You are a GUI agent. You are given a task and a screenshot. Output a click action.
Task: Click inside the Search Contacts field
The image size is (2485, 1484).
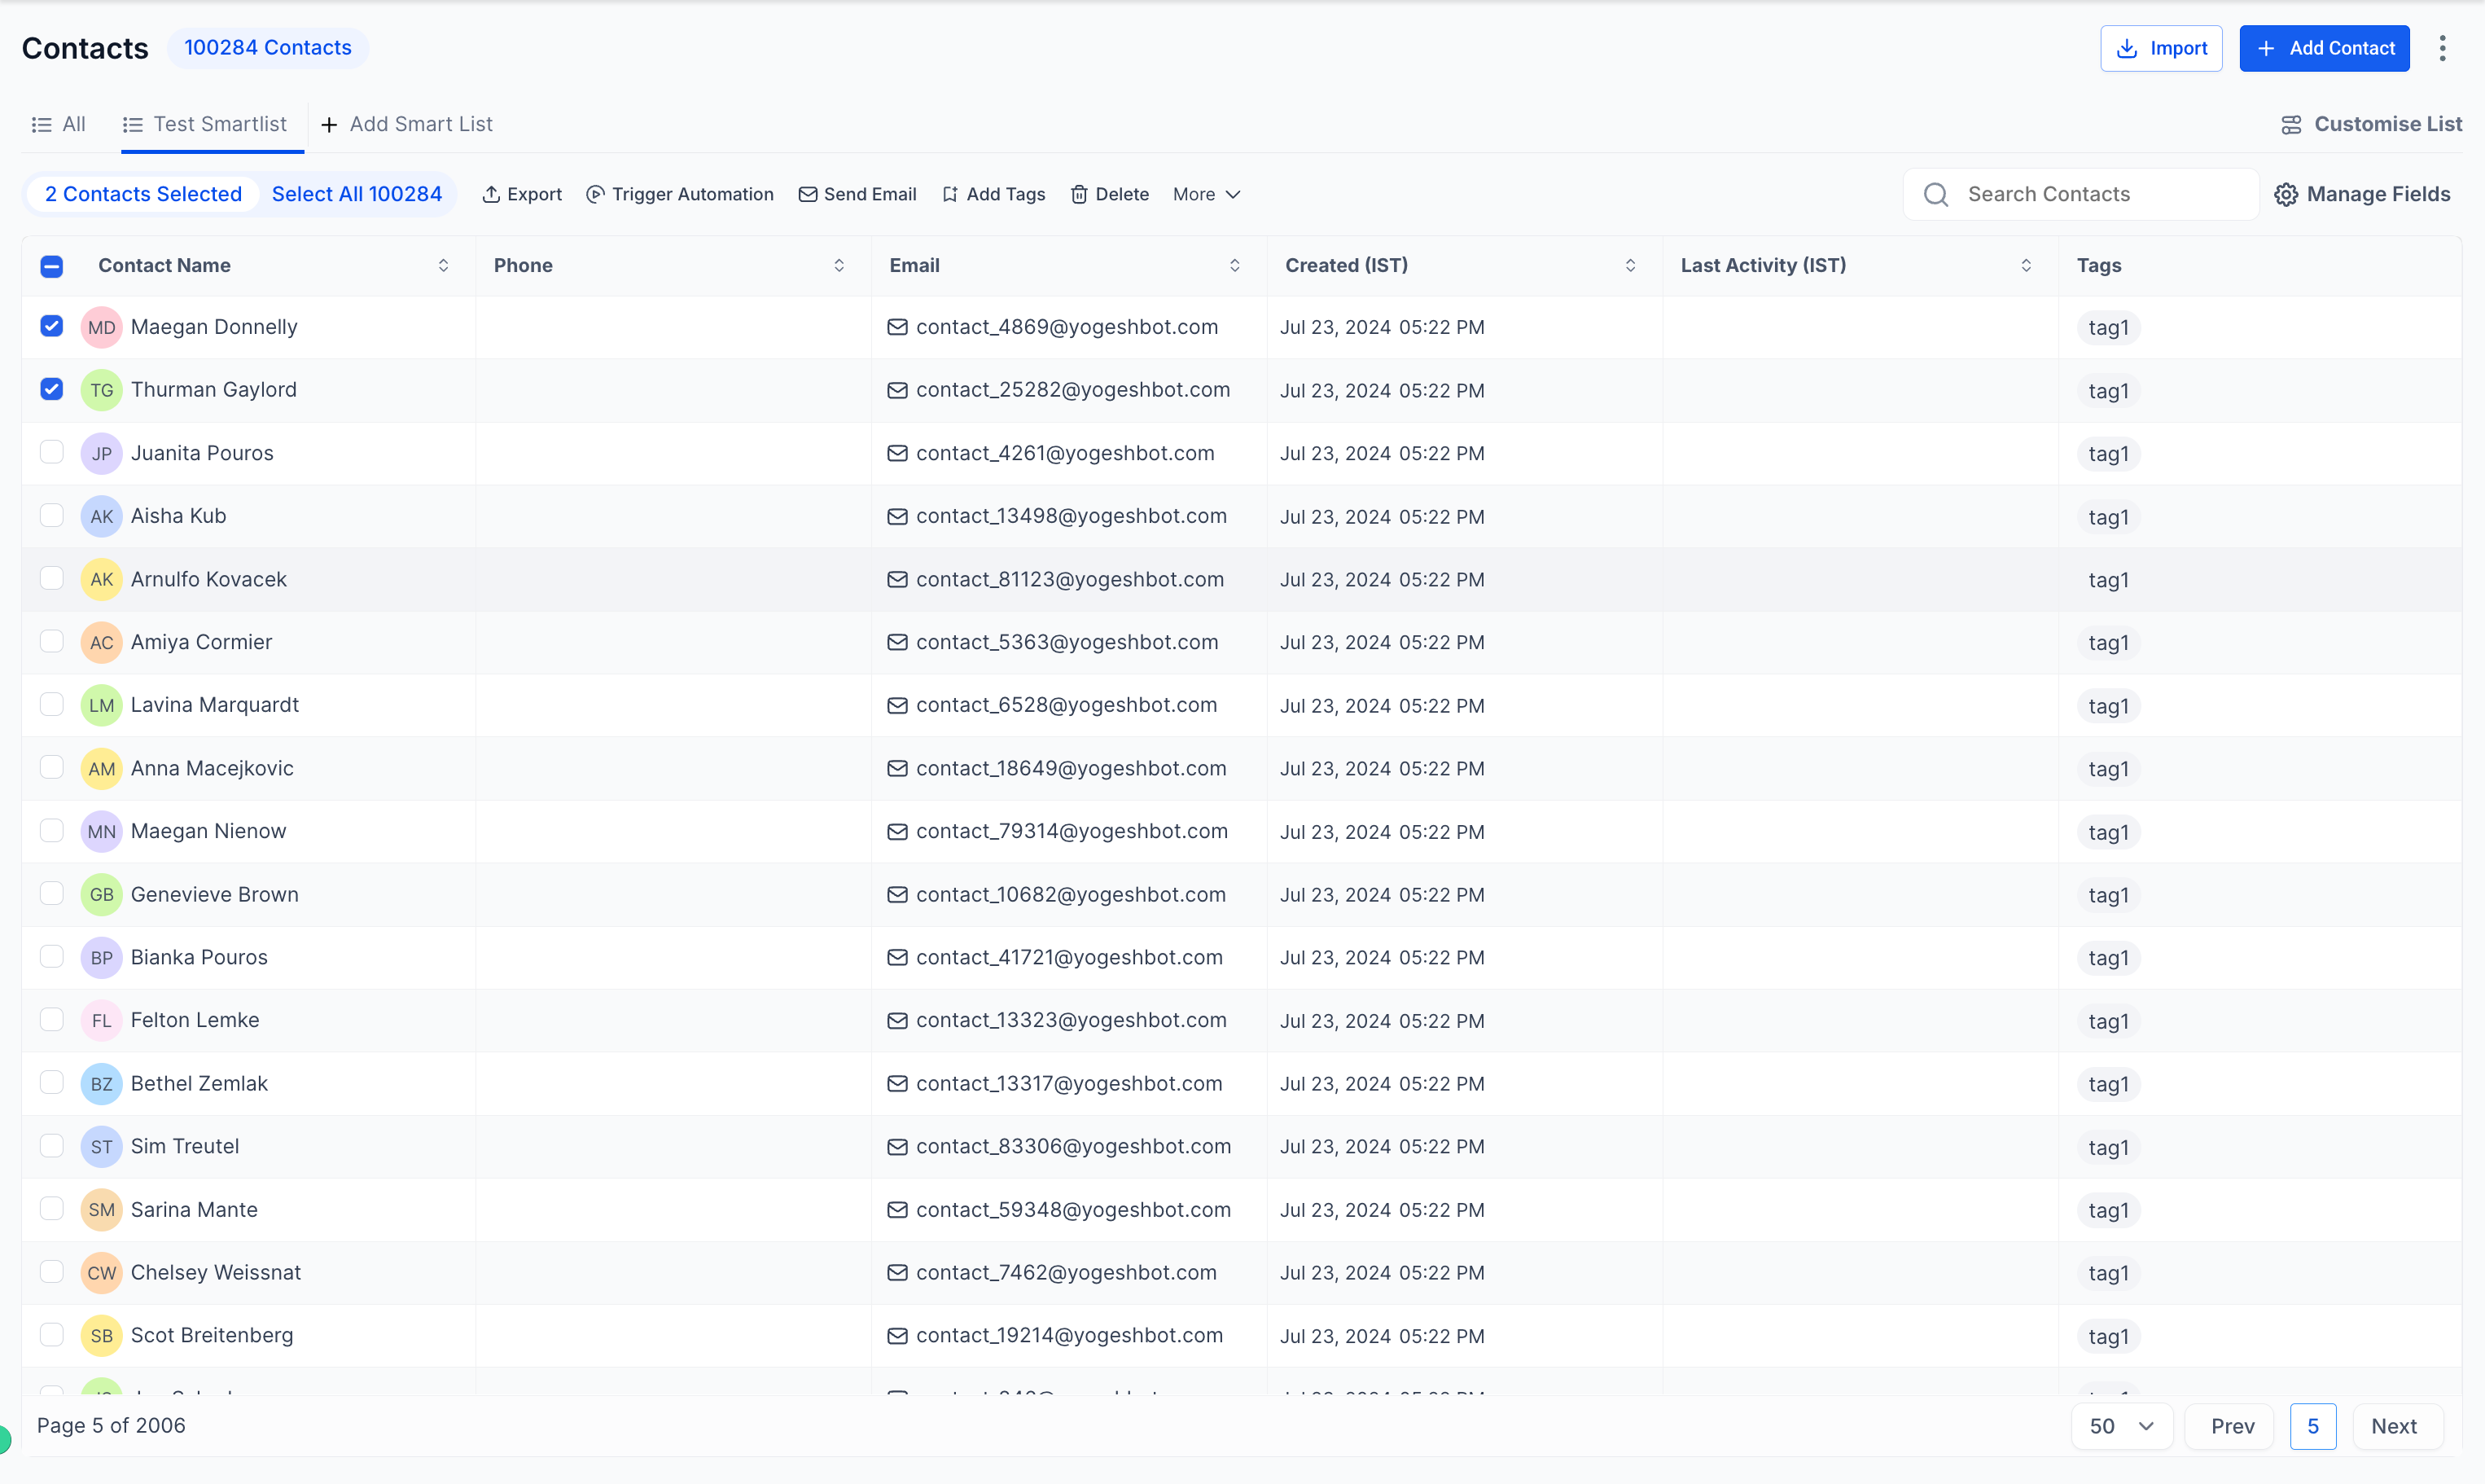coord(2080,194)
